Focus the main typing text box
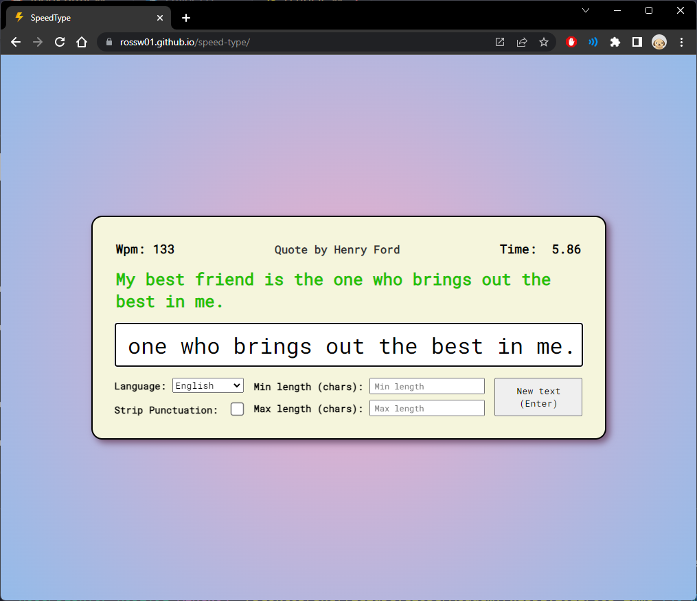 pos(349,345)
